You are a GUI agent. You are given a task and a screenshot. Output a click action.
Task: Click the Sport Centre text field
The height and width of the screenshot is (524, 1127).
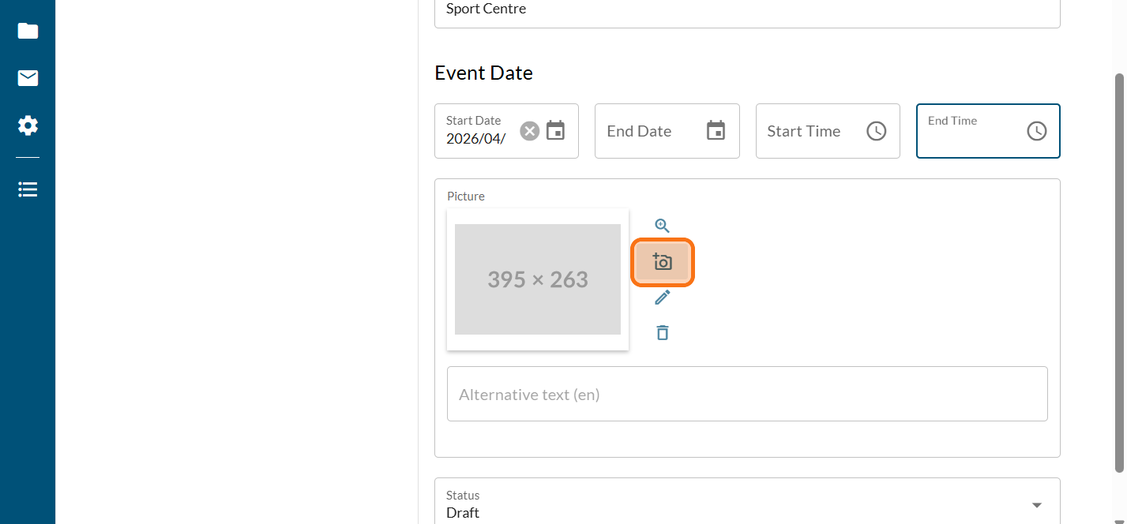[746, 11]
